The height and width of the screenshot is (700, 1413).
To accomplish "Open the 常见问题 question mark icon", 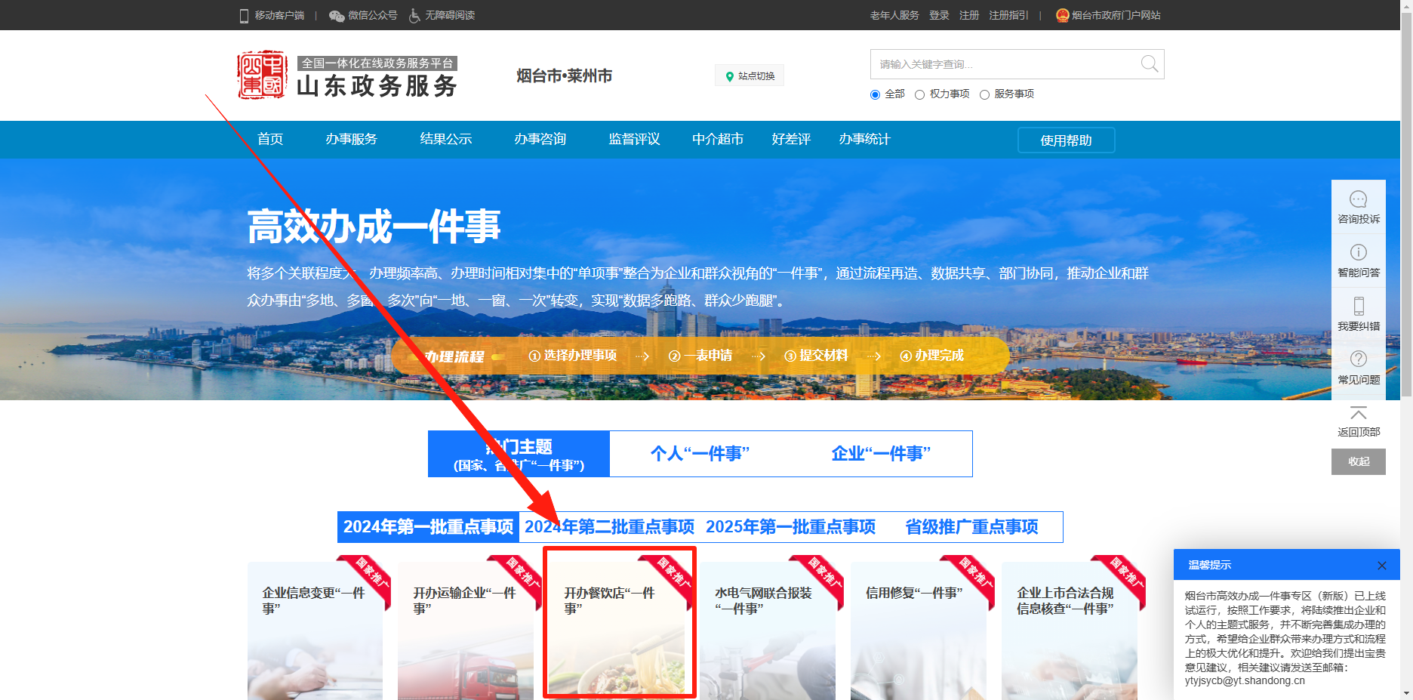I will 1358,359.
